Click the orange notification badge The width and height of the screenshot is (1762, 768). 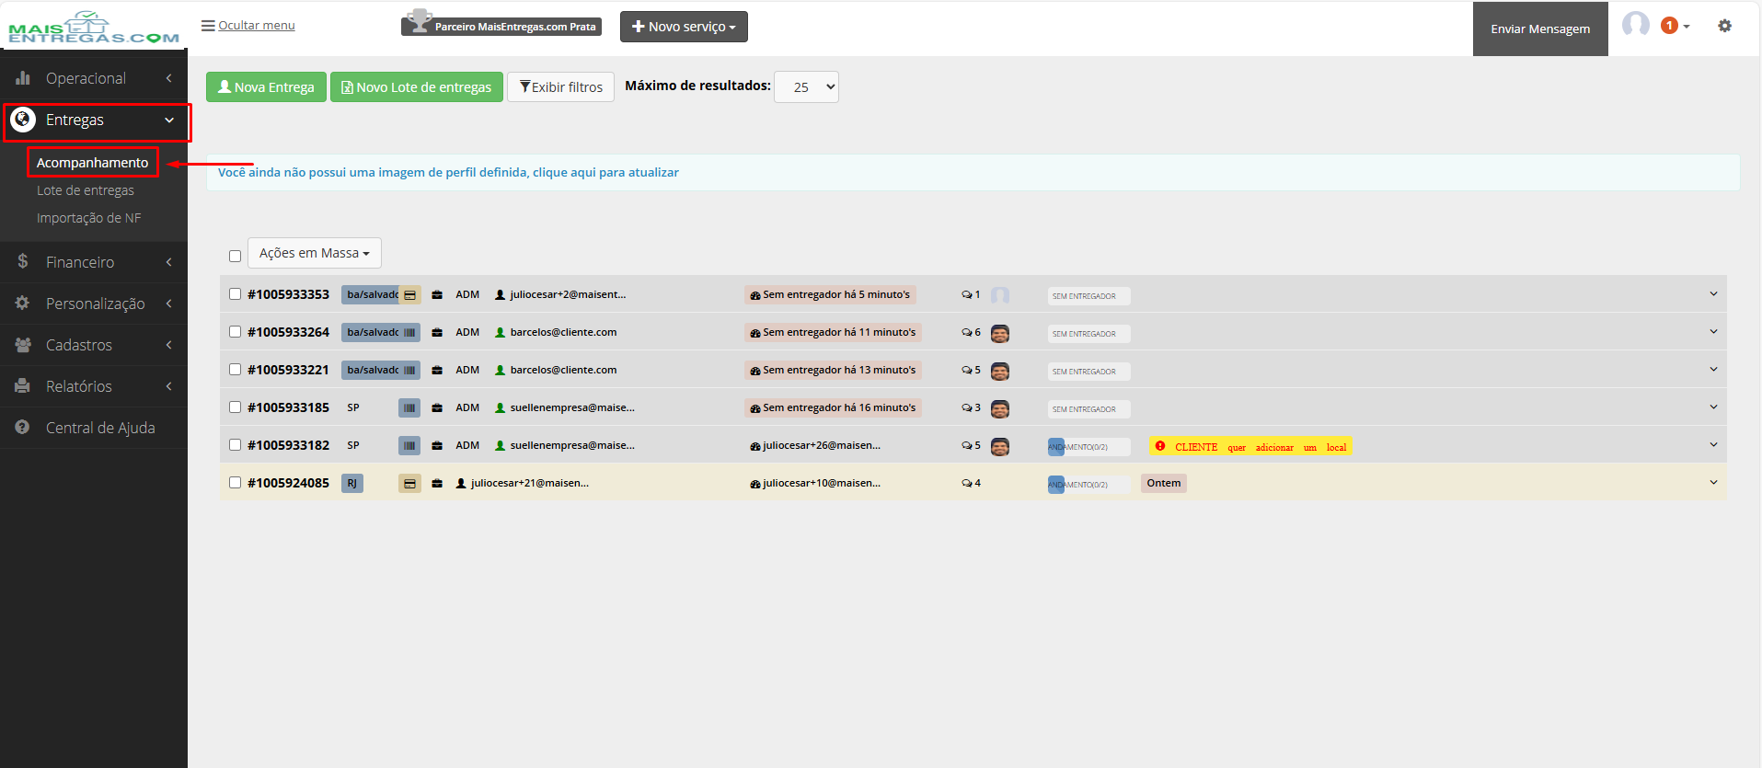tap(1669, 26)
